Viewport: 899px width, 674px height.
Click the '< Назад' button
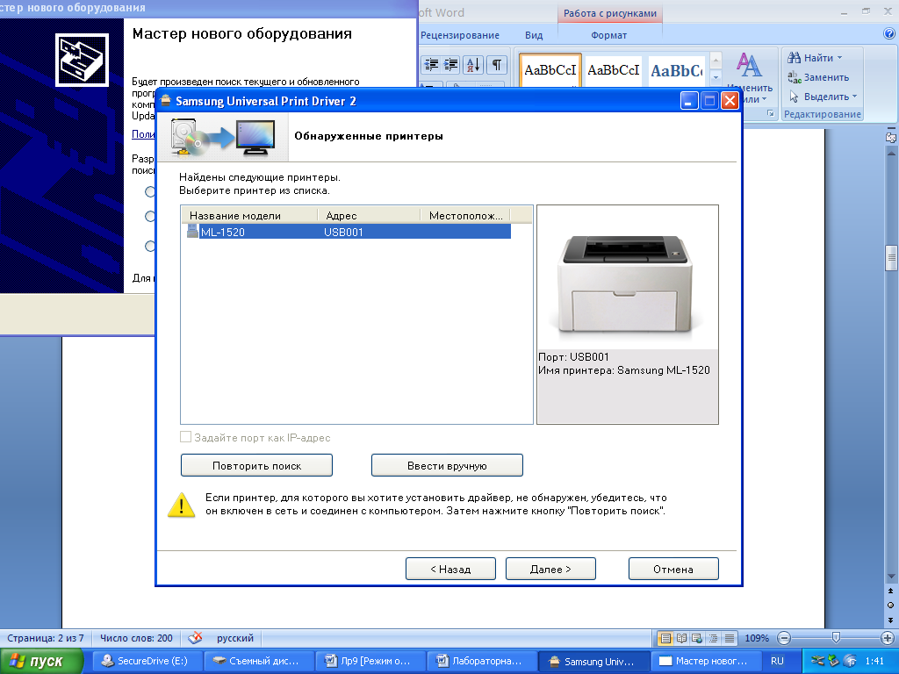[450, 569]
